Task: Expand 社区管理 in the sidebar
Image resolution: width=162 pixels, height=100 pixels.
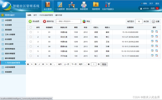Action: (x=13, y=25)
